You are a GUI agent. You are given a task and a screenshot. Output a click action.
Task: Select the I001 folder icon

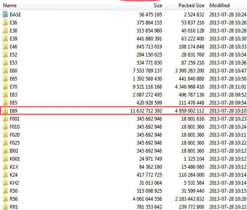5,151
